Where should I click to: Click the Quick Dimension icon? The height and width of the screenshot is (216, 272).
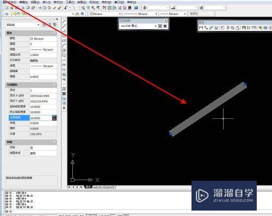244,28
